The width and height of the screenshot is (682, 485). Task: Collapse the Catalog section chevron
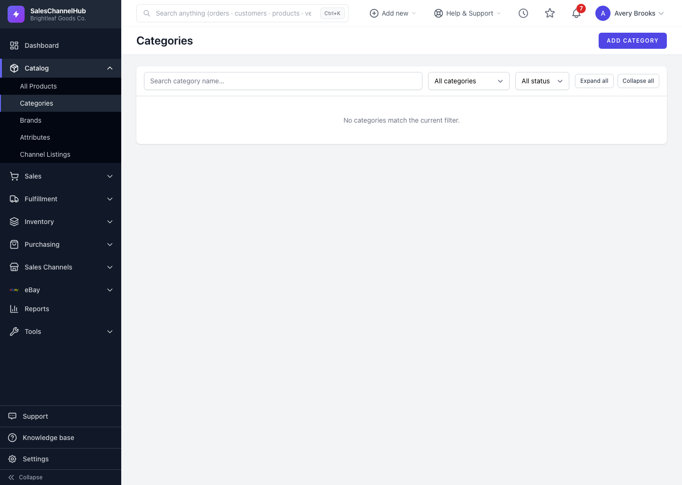(110, 68)
